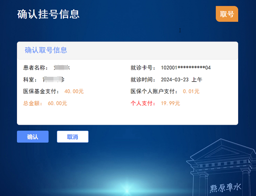Click the white 取消 cancel button
Image resolution: width=256 pixels, height=196 pixels.
pos(73,137)
